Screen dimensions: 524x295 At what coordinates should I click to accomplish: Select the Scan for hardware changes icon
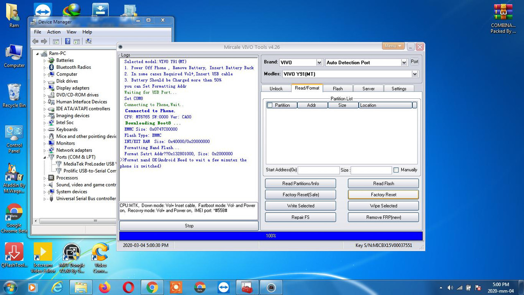(x=88, y=41)
